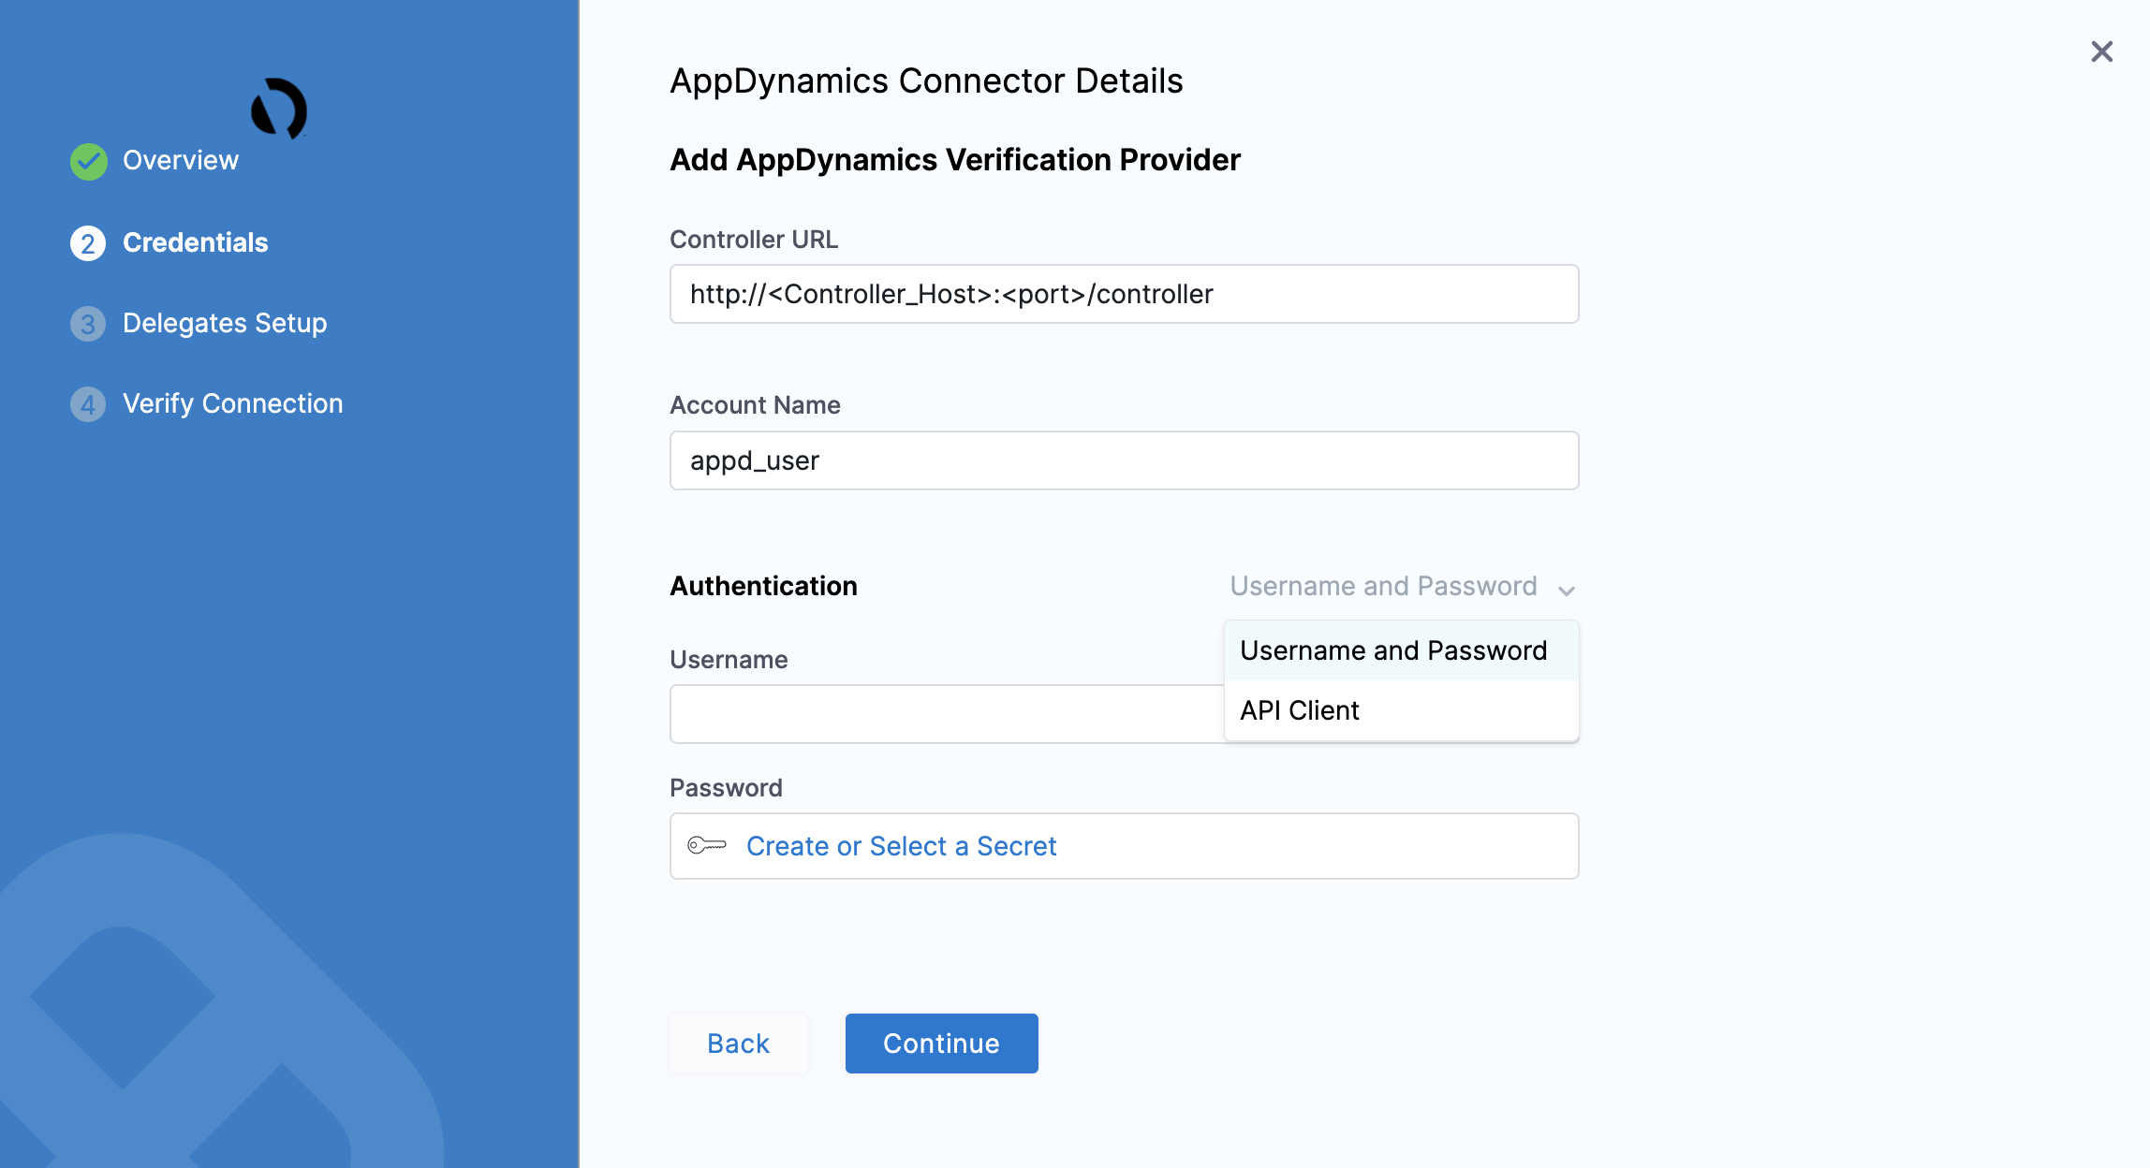
Task: Open the Username and Password authentication selector
Action: pos(1383,586)
